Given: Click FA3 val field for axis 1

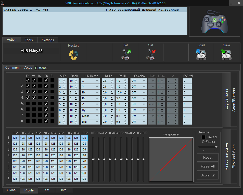Looking at the screenshot, I should [x=187, y=81].
